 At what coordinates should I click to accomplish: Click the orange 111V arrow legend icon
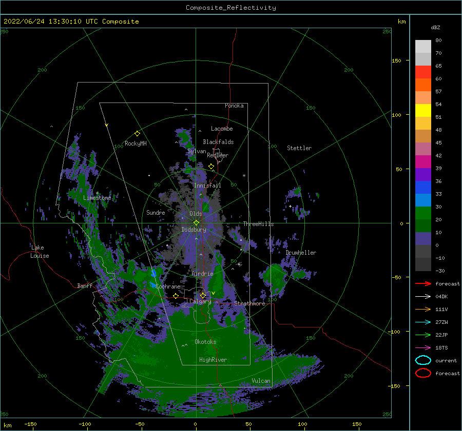[x=423, y=309]
